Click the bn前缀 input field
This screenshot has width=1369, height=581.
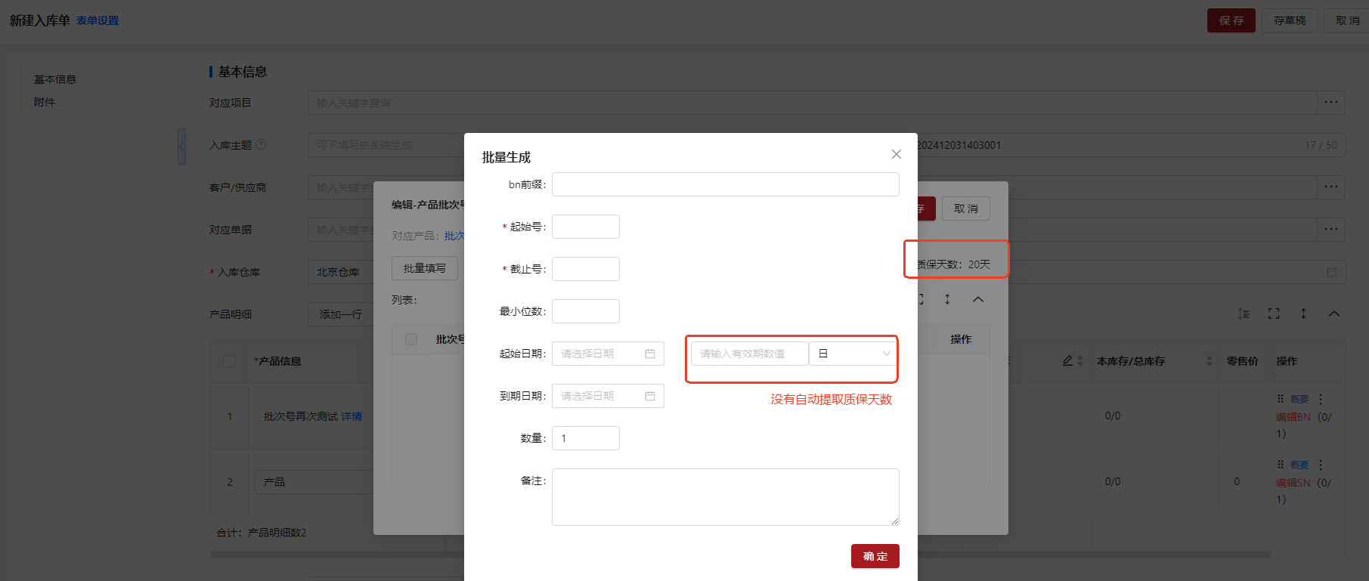(x=725, y=184)
